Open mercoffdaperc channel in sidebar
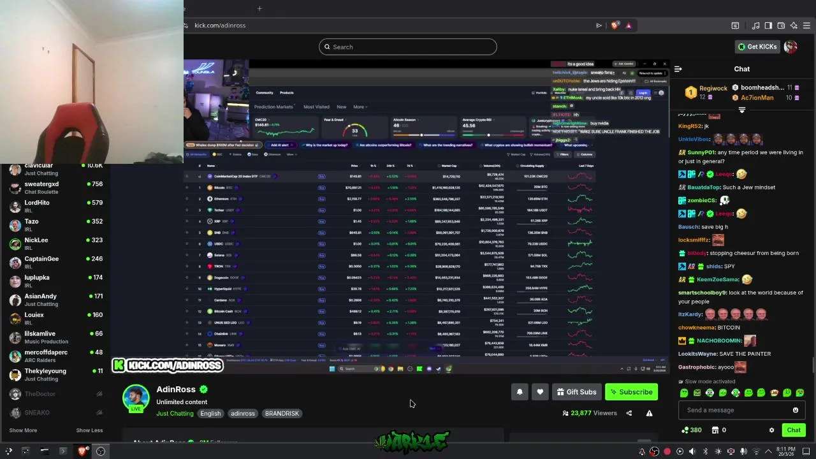This screenshot has height=459, width=816. pos(56,356)
